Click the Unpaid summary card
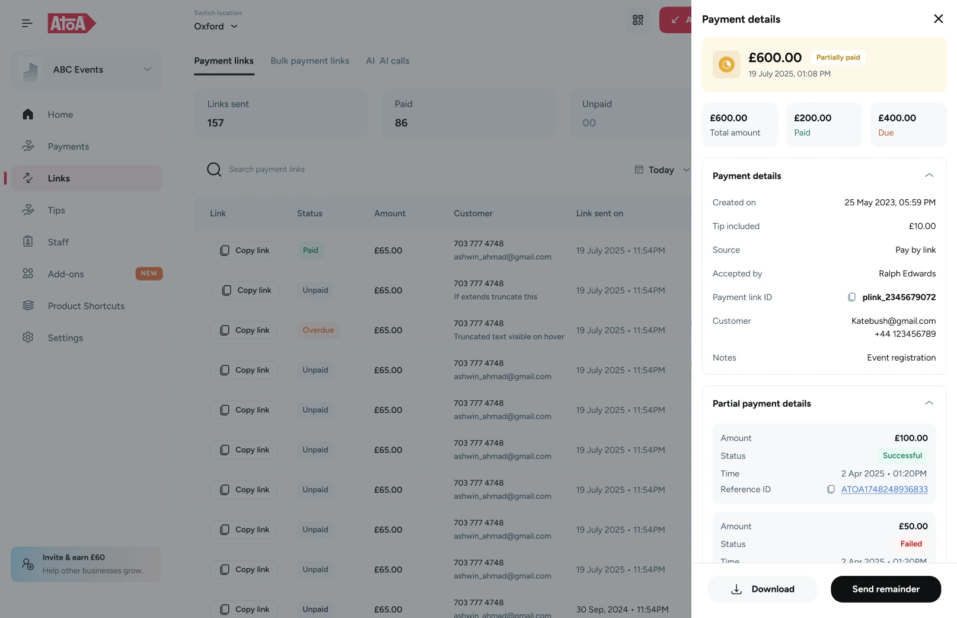Screen dimensions: 957x618 click(630, 113)
